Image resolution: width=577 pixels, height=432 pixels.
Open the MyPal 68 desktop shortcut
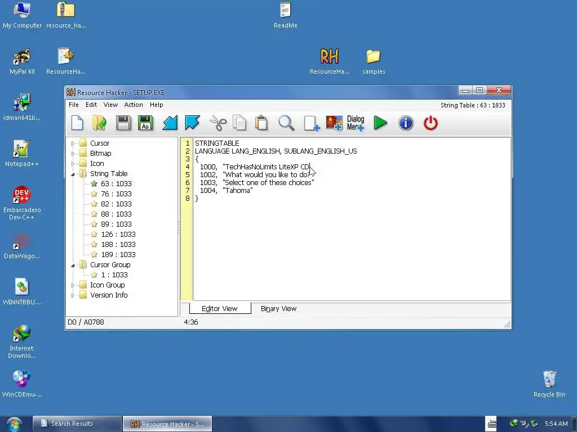[x=22, y=61]
